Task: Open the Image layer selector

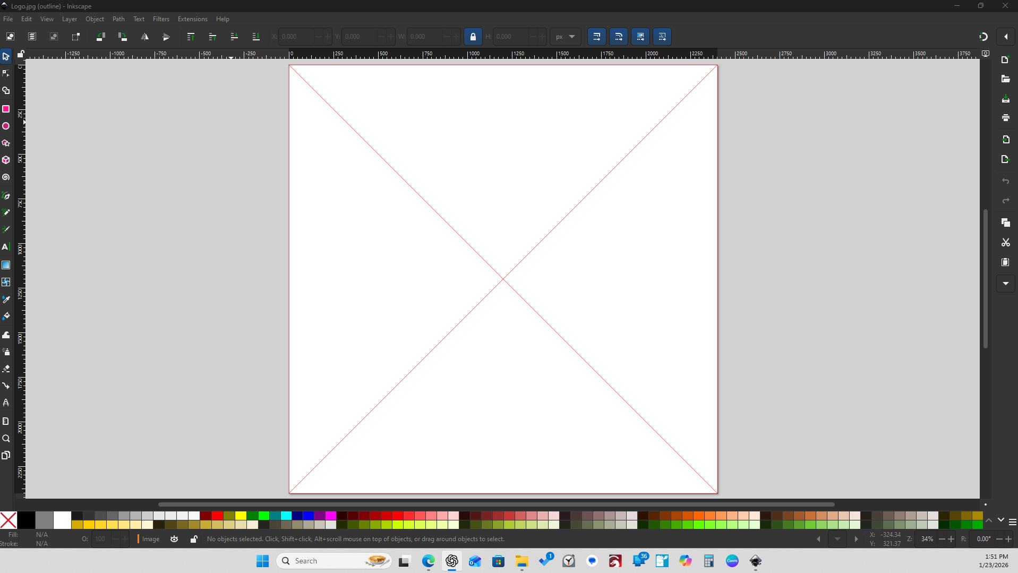Action: (149, 539)
